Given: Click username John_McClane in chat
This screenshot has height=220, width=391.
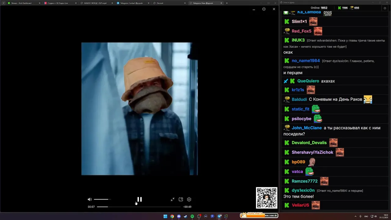Looking at the screenshot, I should pyautogui.click(x=307, y=128).
